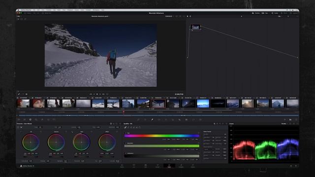
Task: Select the node thumbnail in node editor
Action: coord(195,27)
